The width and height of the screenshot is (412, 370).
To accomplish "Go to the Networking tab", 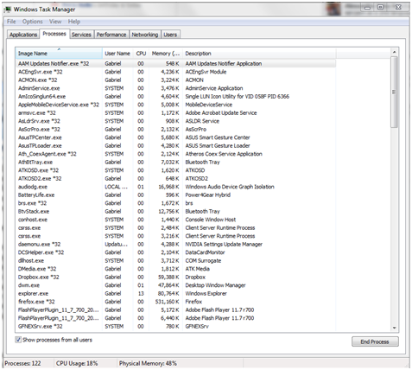I will tap(145, 35).
